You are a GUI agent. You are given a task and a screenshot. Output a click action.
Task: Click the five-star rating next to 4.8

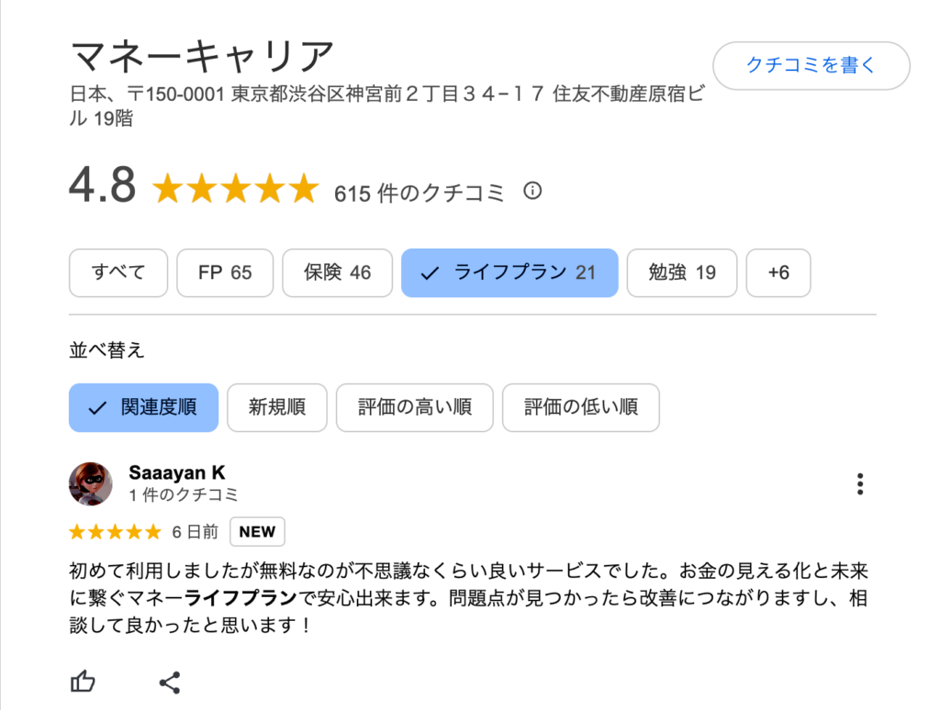point(236,187)
